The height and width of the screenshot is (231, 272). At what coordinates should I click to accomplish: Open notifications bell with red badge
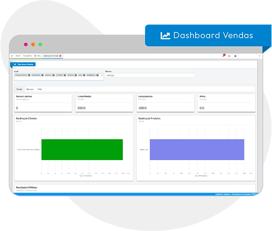pos(223,56)
